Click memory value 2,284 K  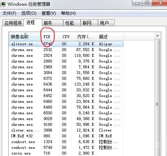86,44
